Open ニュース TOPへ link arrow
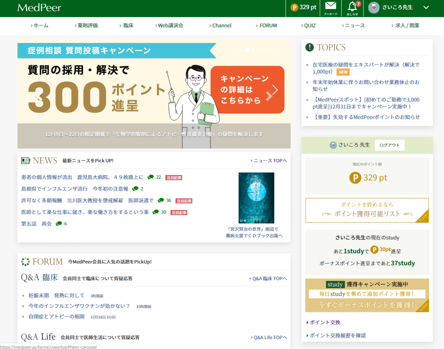The image size is (444, 349). [269, 161]
